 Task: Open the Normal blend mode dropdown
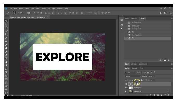tap(133, 76)
